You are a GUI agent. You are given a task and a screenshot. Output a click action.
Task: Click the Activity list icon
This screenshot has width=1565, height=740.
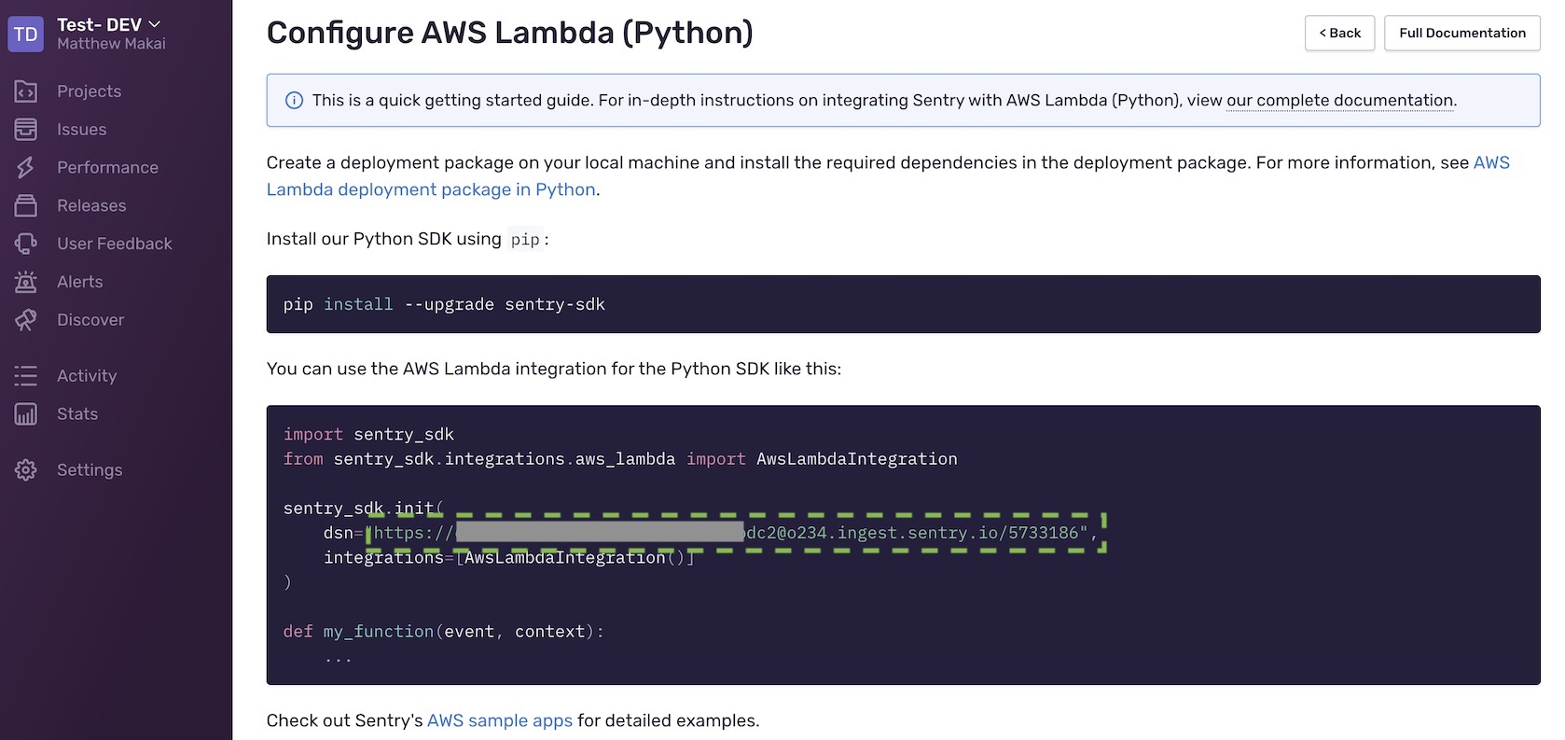[26, 376]
